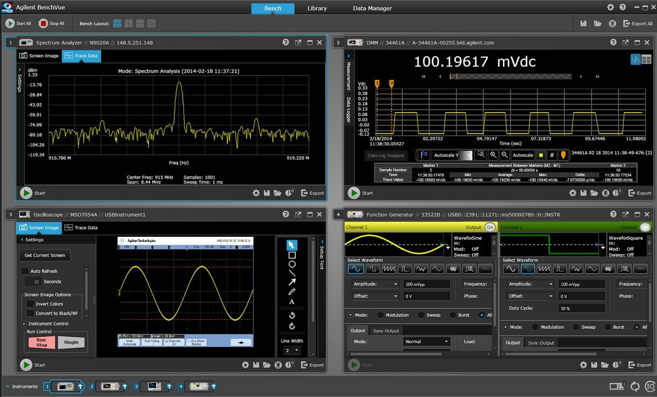Select square waveform for Channel 1

coord(372,269)
